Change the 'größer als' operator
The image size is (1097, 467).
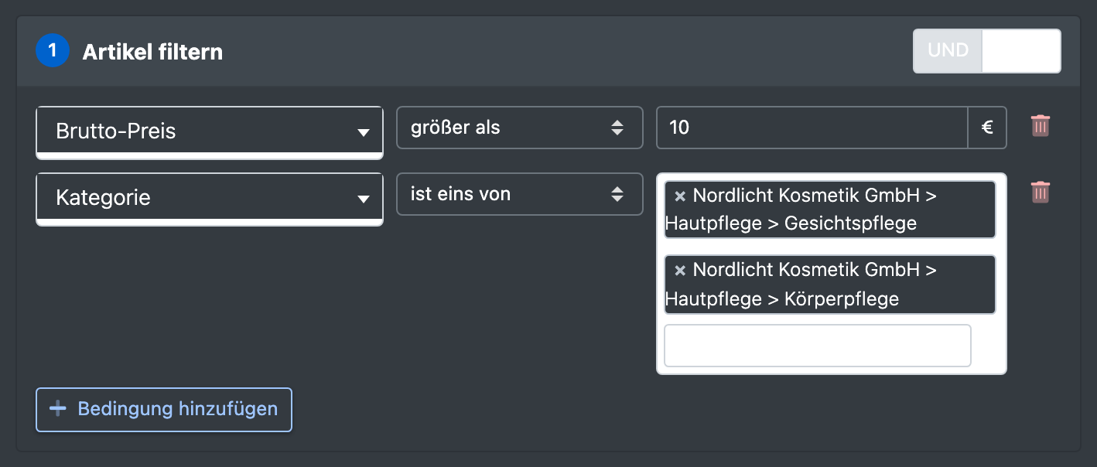tap(520, 128)
